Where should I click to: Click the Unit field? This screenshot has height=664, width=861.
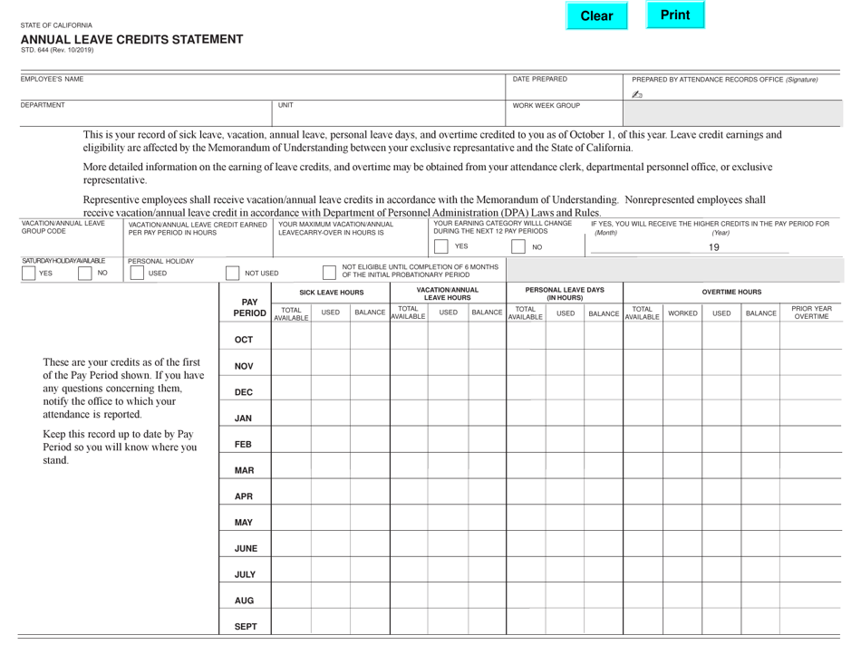coord(381,113)
